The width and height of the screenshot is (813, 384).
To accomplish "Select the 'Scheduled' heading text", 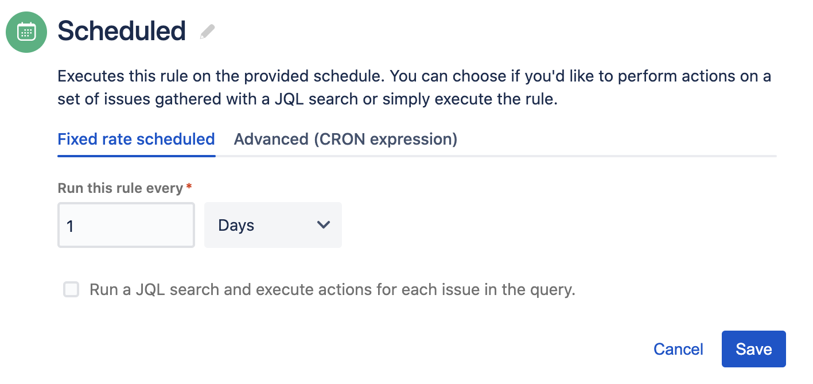I will (x=122, y=31).
